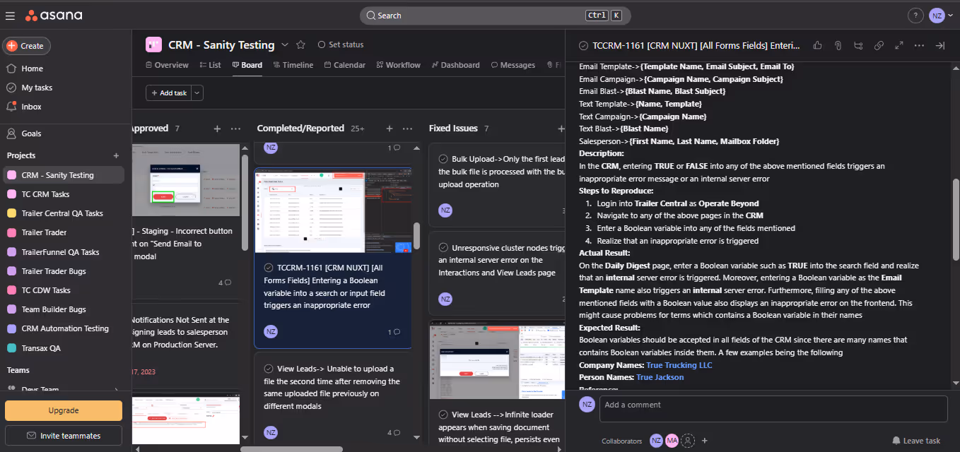Screen dimensions: 960x452
Task: Open True Trucking LLC link
Action: click(x=679, y=365)
